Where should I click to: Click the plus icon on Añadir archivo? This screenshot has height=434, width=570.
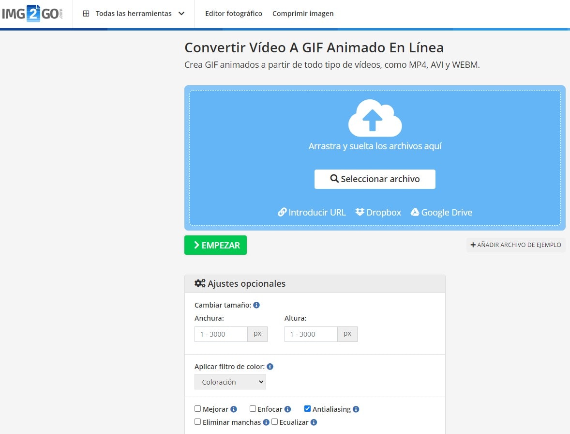tap(473, 245)
